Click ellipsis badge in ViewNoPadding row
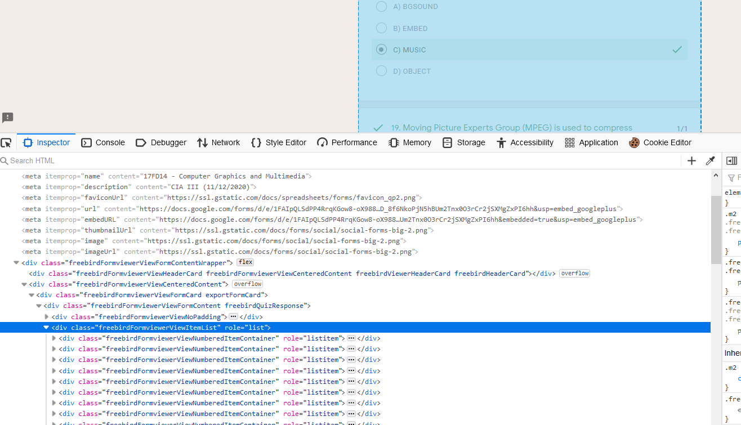The width and height of the screenshot is (741, 425). 233,317
